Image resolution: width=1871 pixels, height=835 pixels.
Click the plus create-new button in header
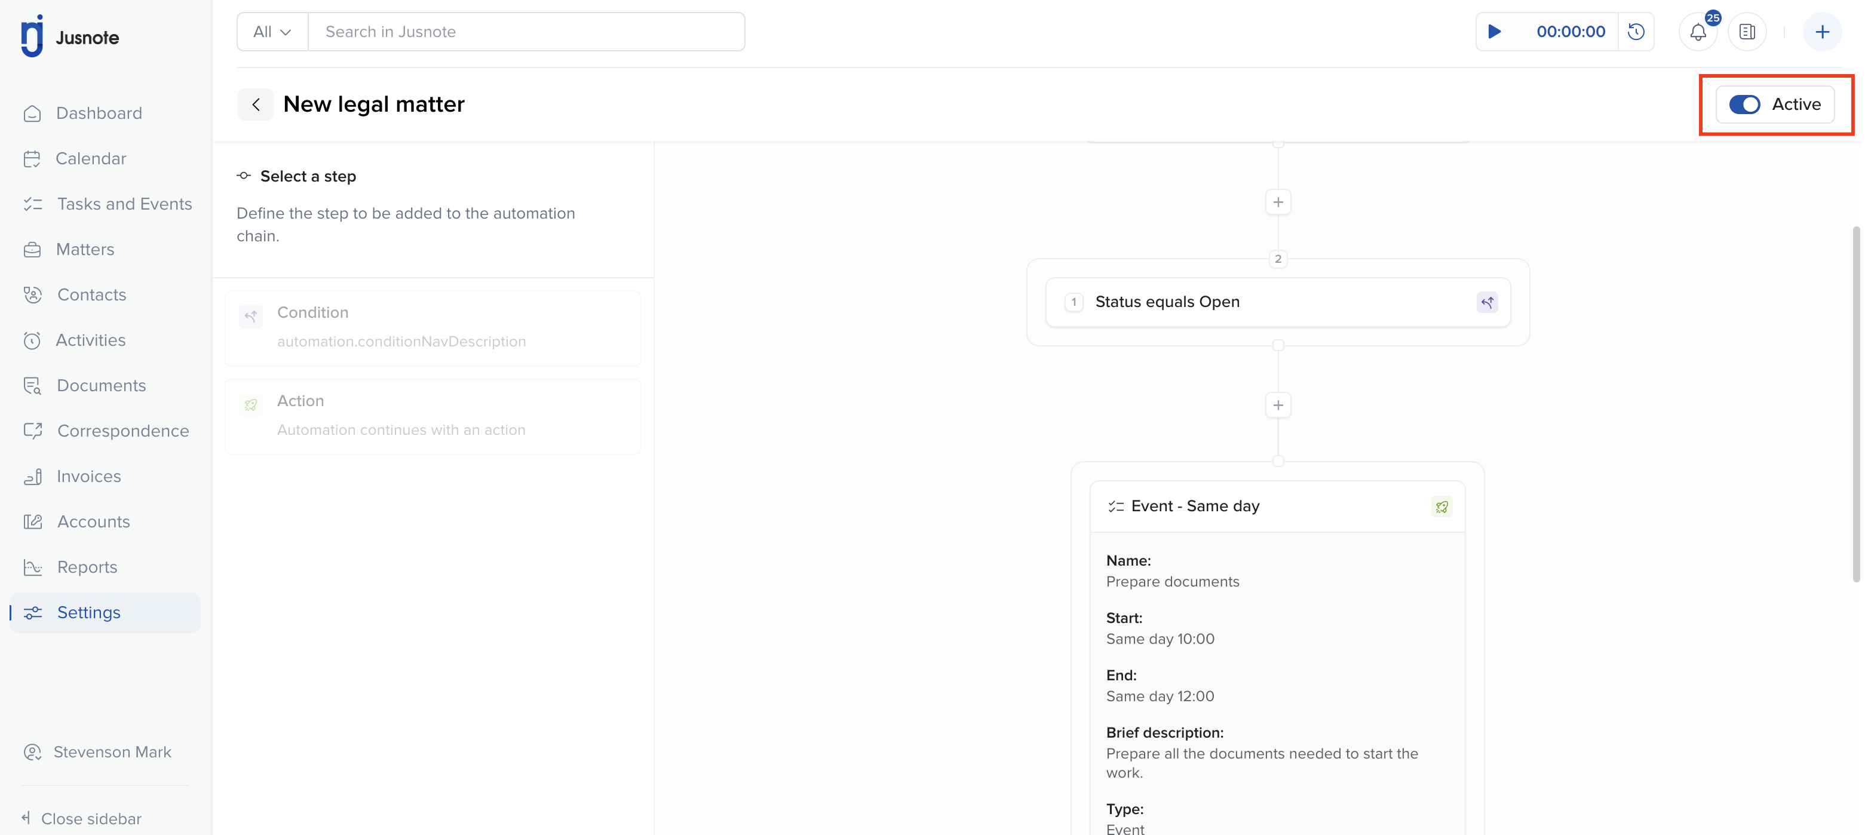click(1821, 32)
